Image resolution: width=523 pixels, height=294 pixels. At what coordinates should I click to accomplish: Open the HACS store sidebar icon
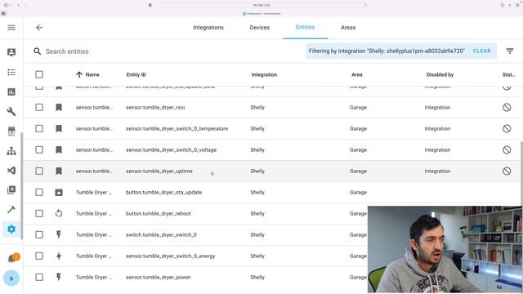11,131
